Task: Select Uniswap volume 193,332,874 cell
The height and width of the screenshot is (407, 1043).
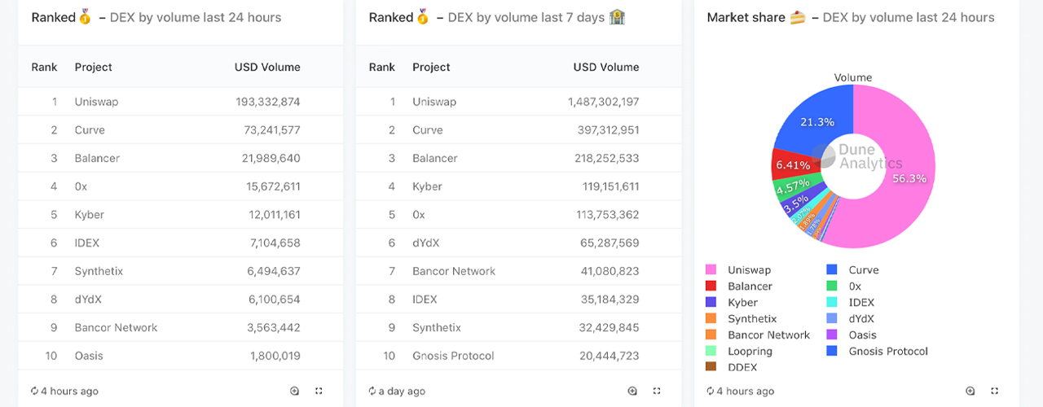Action: (x=268, y=102)
